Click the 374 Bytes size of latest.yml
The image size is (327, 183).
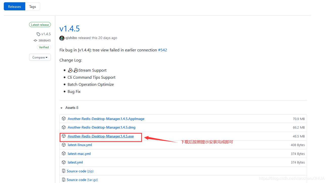click(298, 162)
